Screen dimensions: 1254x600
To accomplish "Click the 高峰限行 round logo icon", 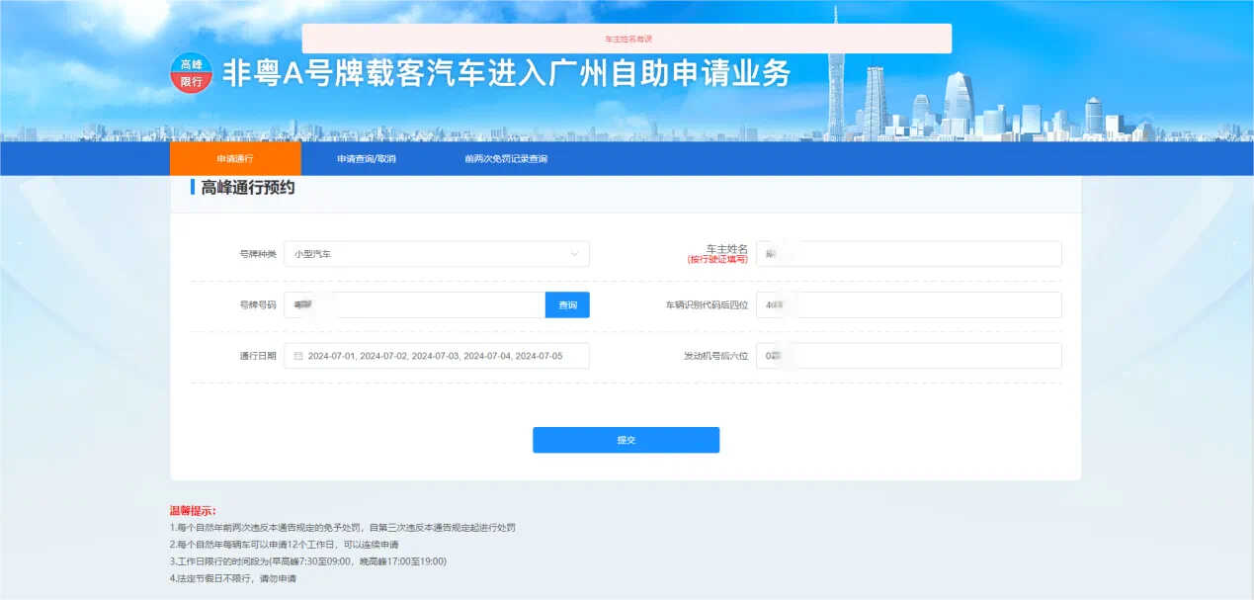I will pyautogui.click(x=191, y=73).
